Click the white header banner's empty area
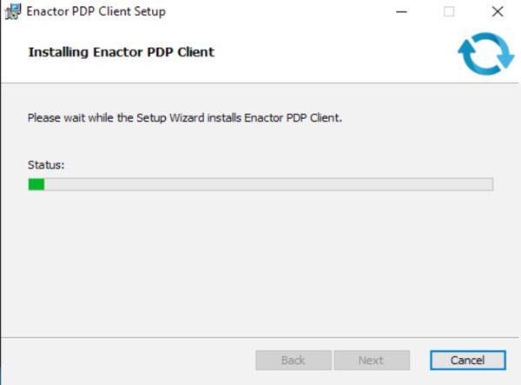The height and width of the screenshot is (385, 521). (x=330, y=54)
